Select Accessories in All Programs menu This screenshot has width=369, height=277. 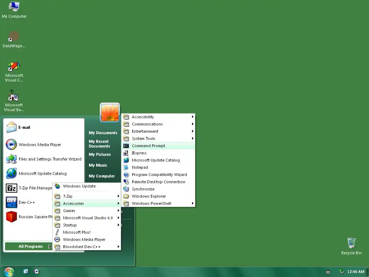pos(87,203)
